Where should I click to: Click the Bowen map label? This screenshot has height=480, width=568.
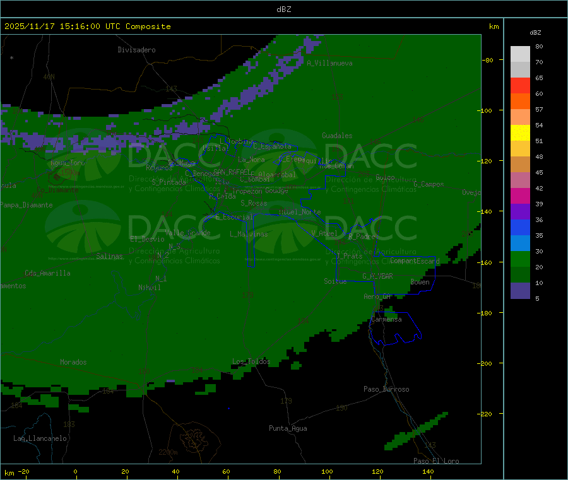coord(420,282)
